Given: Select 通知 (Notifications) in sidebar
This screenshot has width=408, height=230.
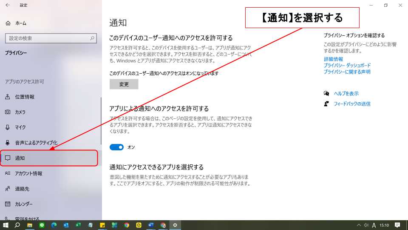Looking at the screenshot, I should pyautogui.click(x=20, y=158).
